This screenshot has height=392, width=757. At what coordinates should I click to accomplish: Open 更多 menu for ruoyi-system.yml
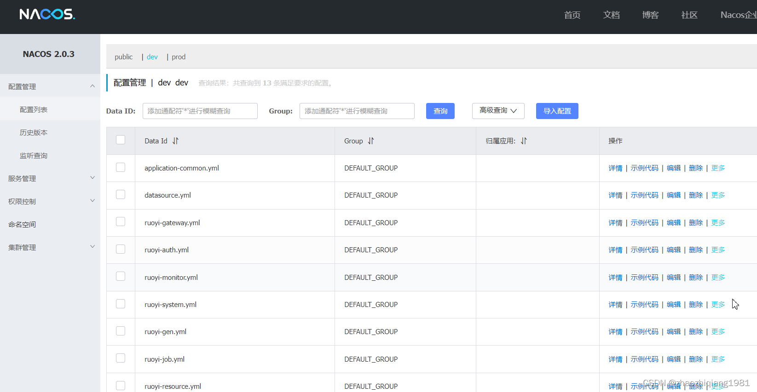pos(718,305)
